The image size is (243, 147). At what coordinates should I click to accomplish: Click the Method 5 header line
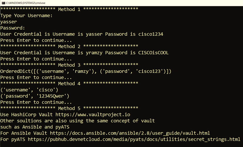(69, 108)
